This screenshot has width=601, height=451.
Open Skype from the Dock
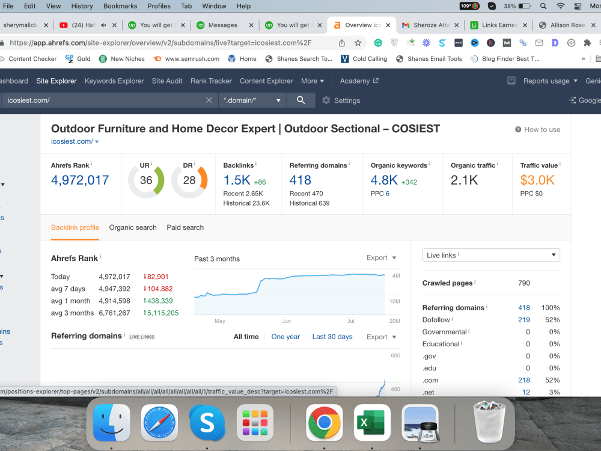[207, 423]
